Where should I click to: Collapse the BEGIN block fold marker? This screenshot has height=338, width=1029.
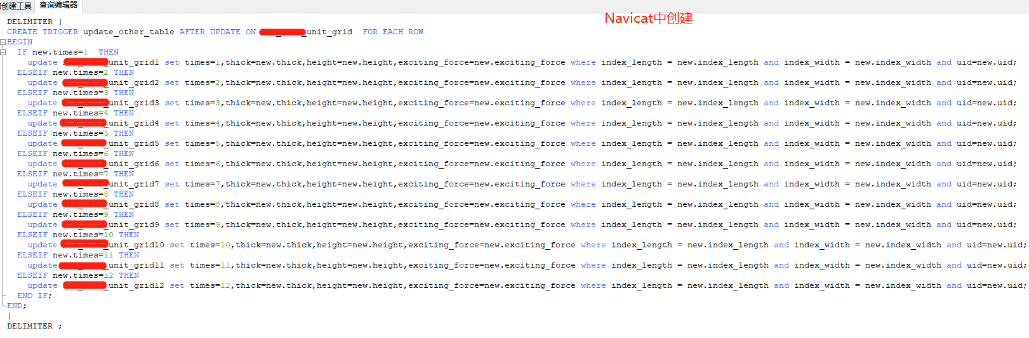coord(3,42)
